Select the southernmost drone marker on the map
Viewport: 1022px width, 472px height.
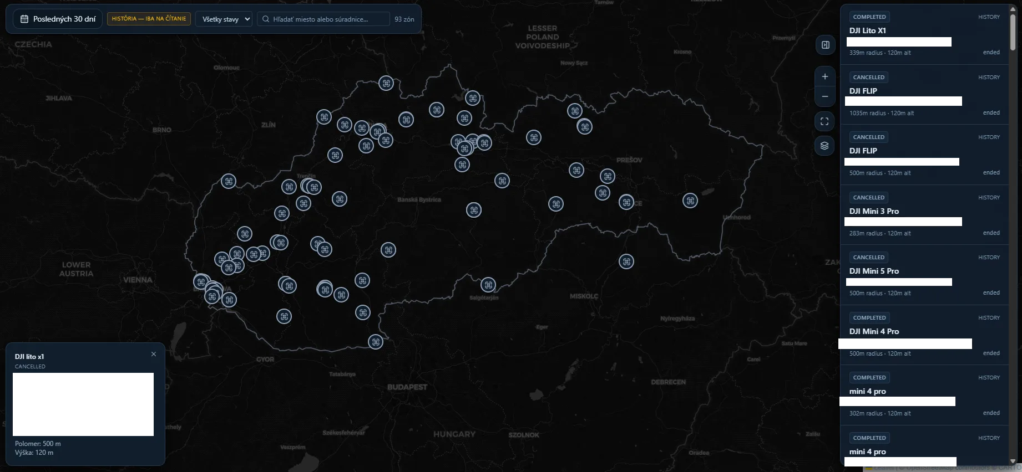pyautogui.click(x=376, y=342)
